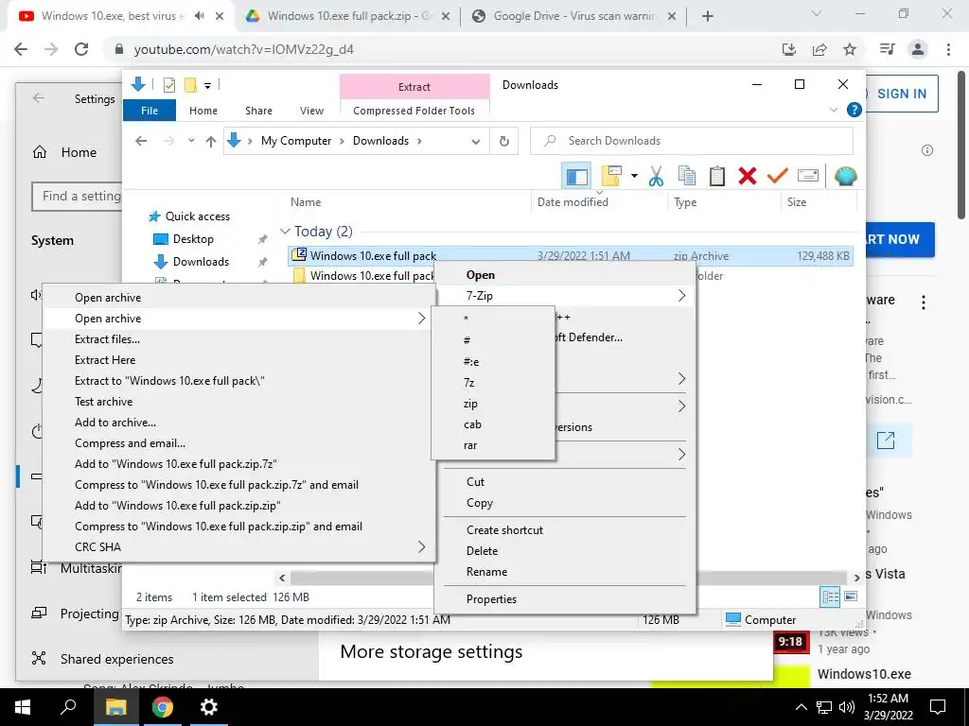Screen dimensions: 969x726
Task: Open Downloads in Quick access pane
Action: tap(201, 262)
